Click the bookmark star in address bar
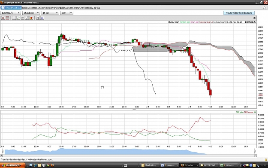268x168 pixels. (265, 8)
